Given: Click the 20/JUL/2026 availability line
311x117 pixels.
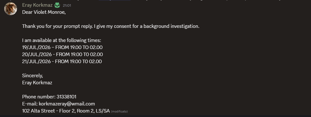Looking at the screenshot, I should pyautogui.click(x=62, y=54).
